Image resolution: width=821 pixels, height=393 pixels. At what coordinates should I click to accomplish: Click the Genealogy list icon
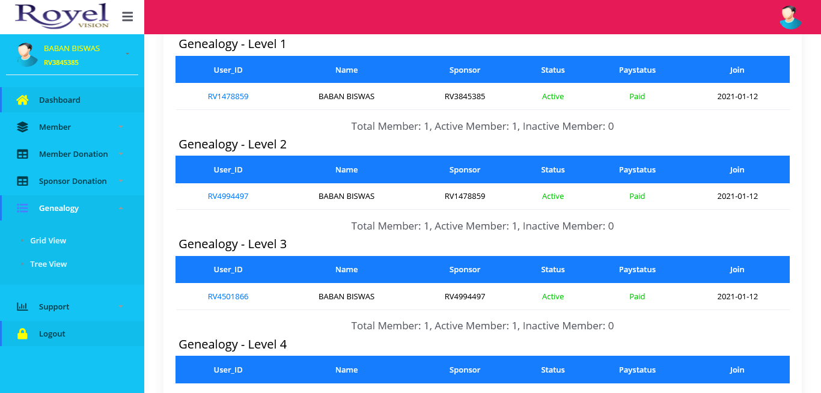pyautogui.click(x=22, y=208)
